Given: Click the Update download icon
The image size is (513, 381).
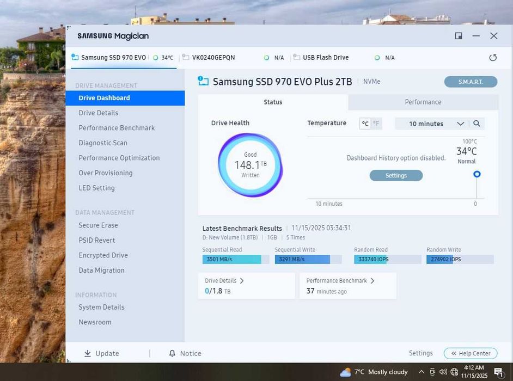Looking at the screenshot, I should [87, 353].
